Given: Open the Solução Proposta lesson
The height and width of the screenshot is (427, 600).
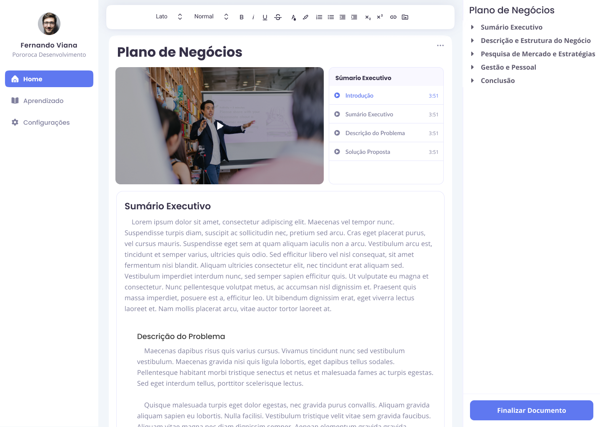Looking at the screenshot, I should (386, 152).
